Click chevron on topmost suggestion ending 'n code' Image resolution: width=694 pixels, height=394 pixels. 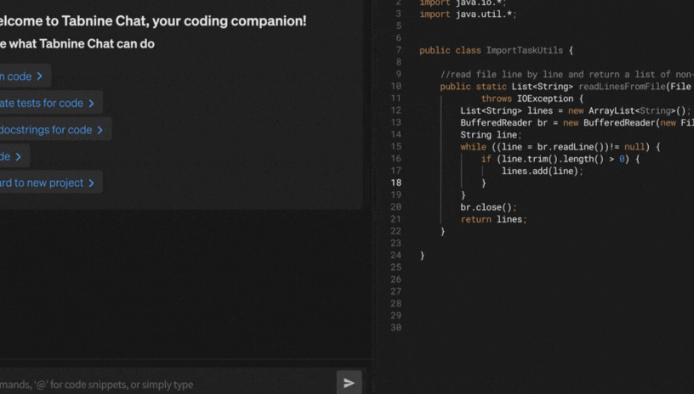(40, 76)
